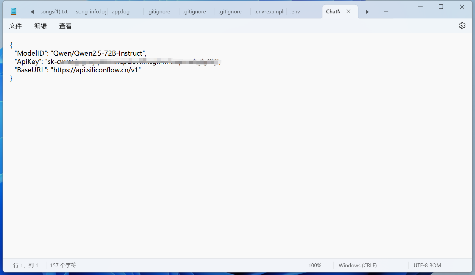475x275 pixels.
Task: Open the 查看 menu
Action: click(65, 26)
